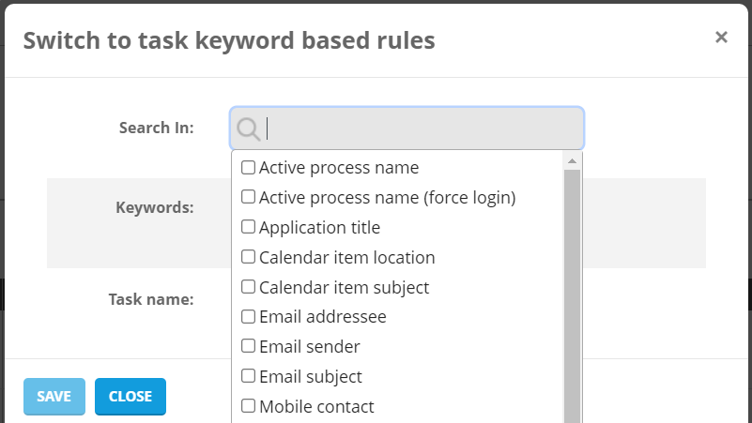Tick the Email subject checkbox

click(x=249, y=376)
